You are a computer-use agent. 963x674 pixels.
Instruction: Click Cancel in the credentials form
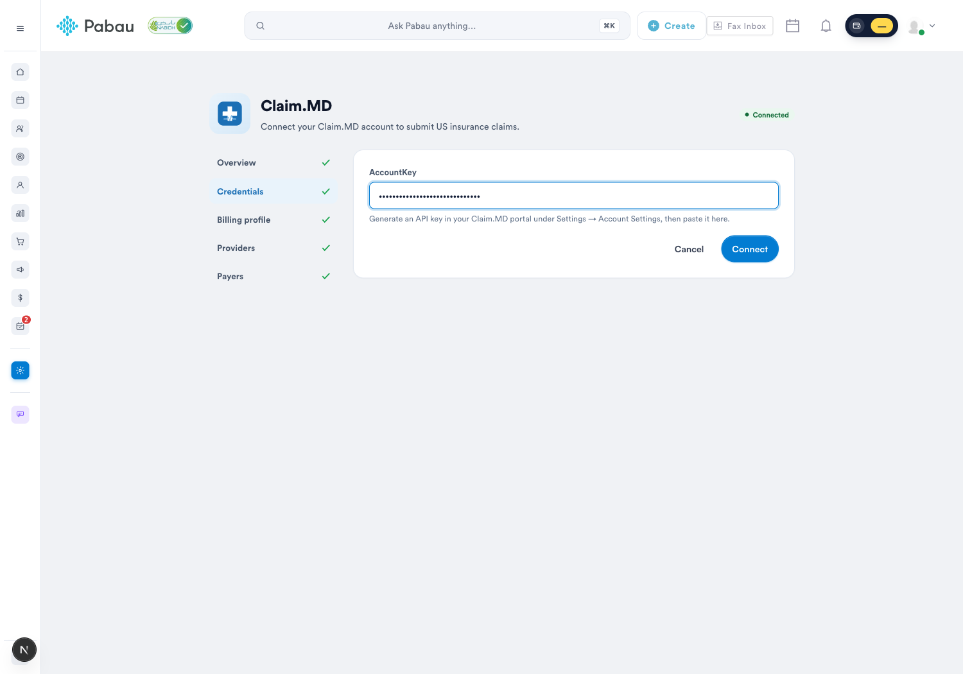click(689, 249)
